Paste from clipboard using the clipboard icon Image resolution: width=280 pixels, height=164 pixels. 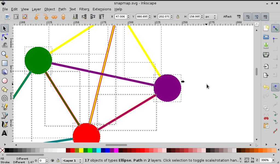(x=266, y=125)
